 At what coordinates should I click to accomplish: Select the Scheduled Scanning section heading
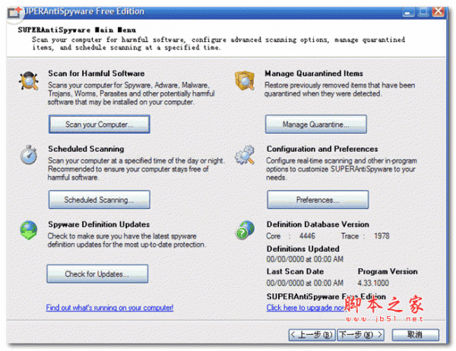(x=86, y=149)
